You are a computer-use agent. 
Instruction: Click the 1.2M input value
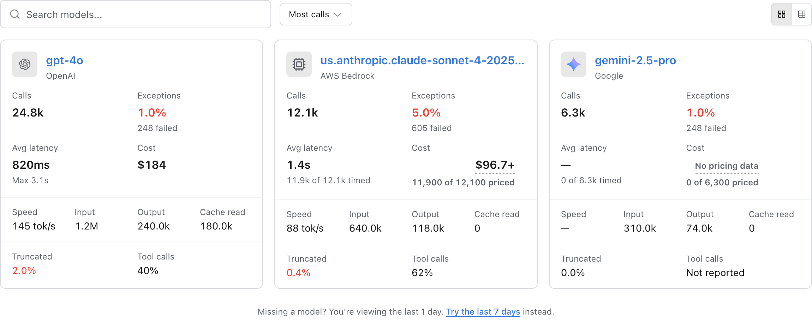pos(86,226)
